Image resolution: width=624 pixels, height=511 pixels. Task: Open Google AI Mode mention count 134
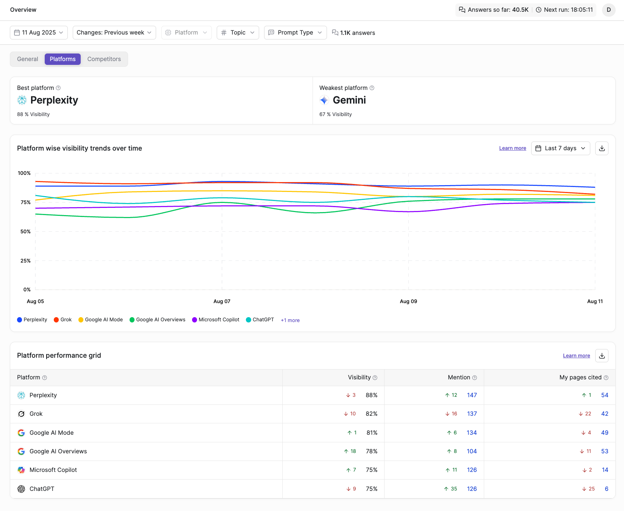[472, 433]
